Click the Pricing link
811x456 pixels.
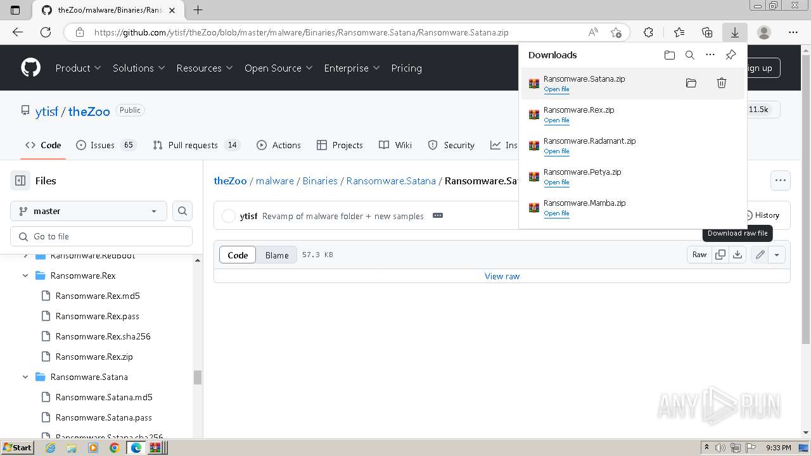click(407, 68)
